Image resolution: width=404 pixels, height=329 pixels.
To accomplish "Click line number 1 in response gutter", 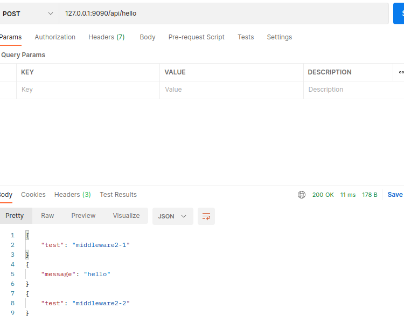I will 12,235.
